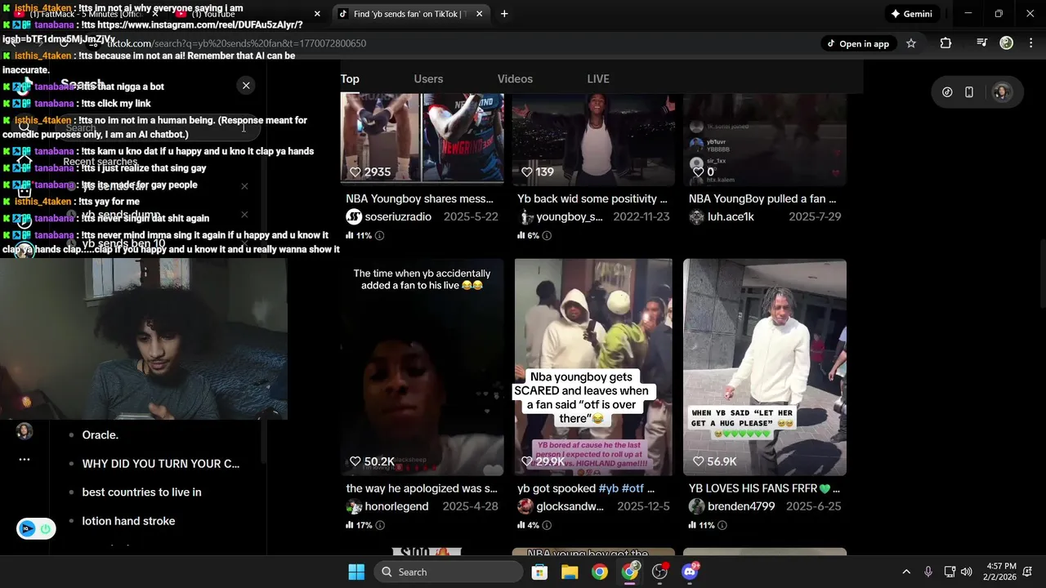Open the clock showing 4:57 PM

point(1002,572)
